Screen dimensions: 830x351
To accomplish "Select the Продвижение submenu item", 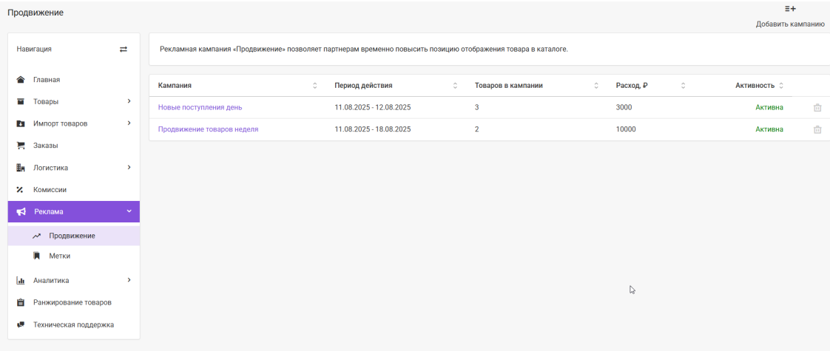I will pyautogui.click(x=73, y=236).
